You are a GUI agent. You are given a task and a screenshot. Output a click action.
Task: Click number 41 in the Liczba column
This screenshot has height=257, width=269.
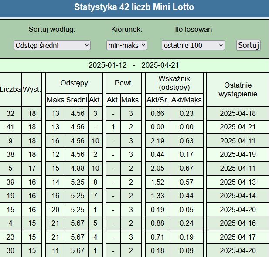tap(10, 127)
